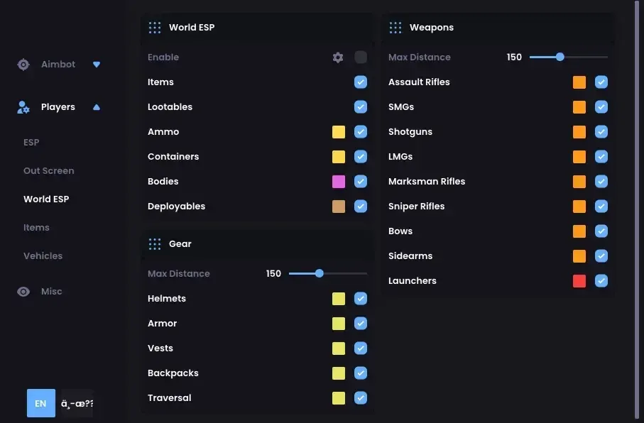
Task: Uncheck the Lootables checkbox
Action: pyautogui.click(x=361, y=107)
